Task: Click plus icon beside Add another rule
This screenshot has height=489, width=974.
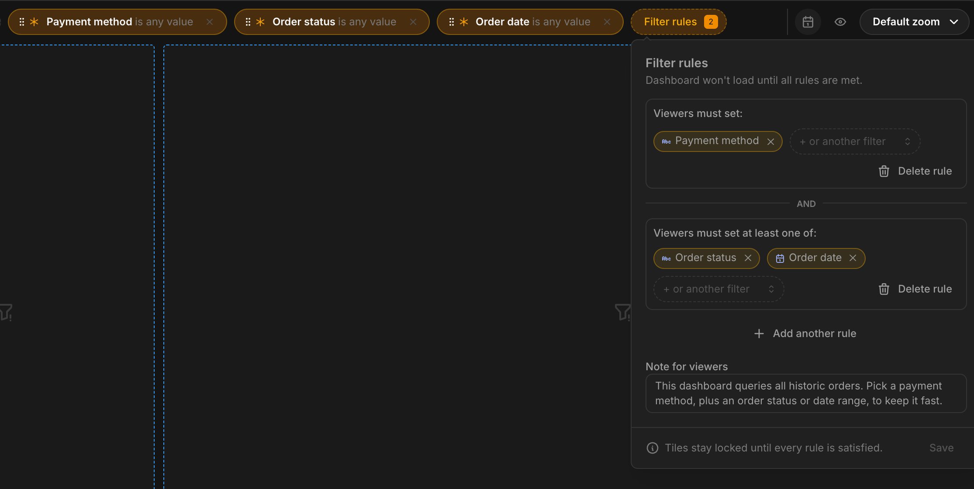Action: pos(759,334)
